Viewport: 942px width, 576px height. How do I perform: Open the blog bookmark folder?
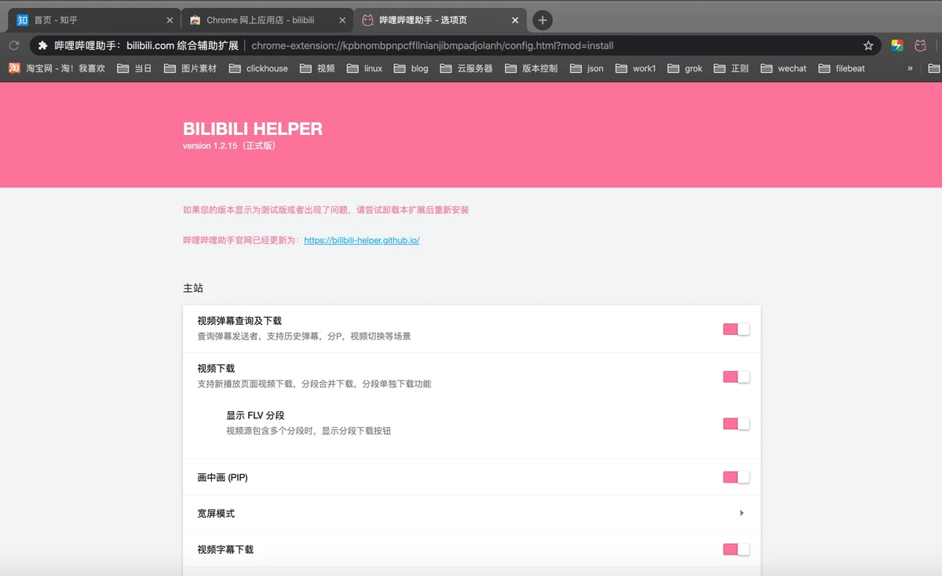click(411, 68)
